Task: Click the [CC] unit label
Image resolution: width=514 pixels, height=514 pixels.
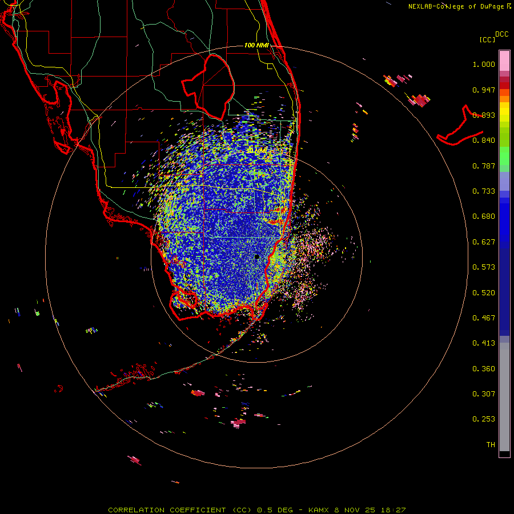Action: click(487, 39)
